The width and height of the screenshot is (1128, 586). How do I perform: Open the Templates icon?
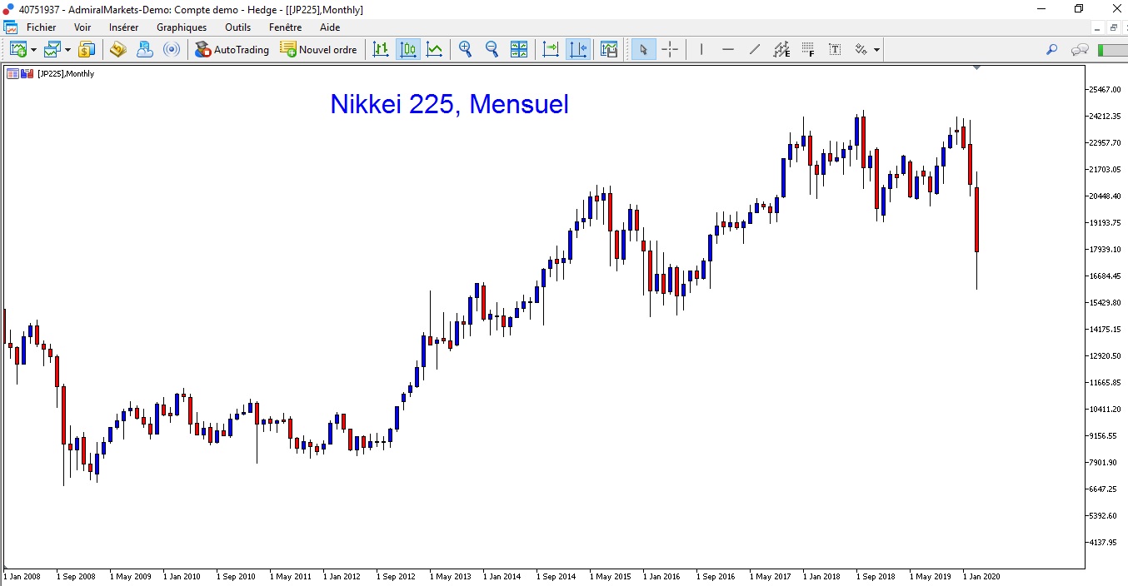coord(608,49)
